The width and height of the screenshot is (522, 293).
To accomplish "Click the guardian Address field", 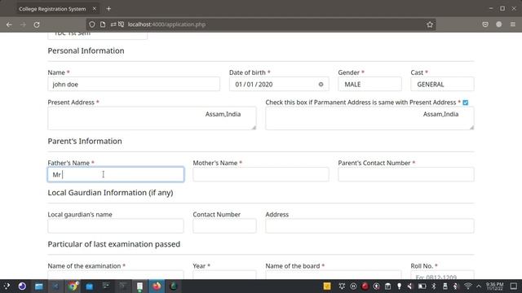I will pos(369,226).
